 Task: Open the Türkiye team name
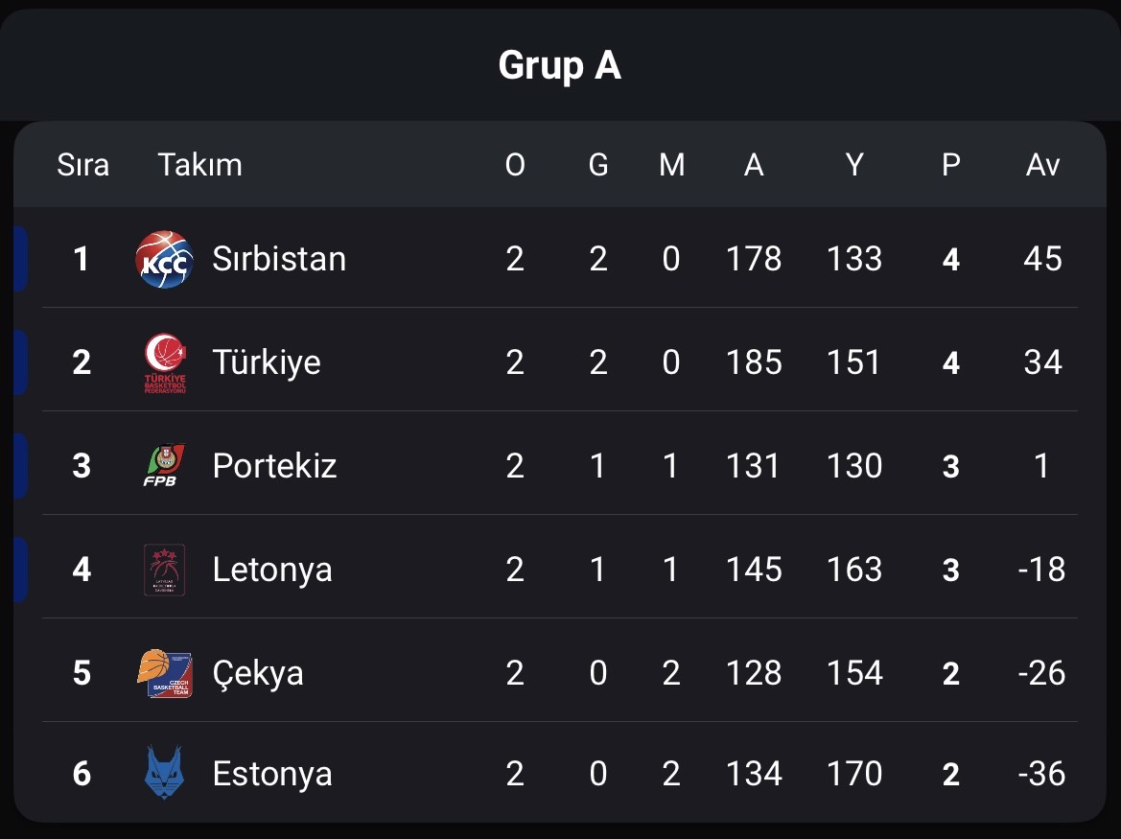[267, 362]
